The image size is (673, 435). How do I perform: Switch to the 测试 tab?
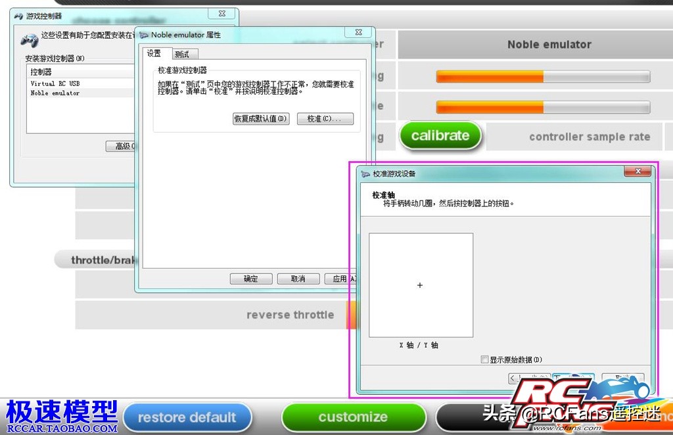point(183,53)
